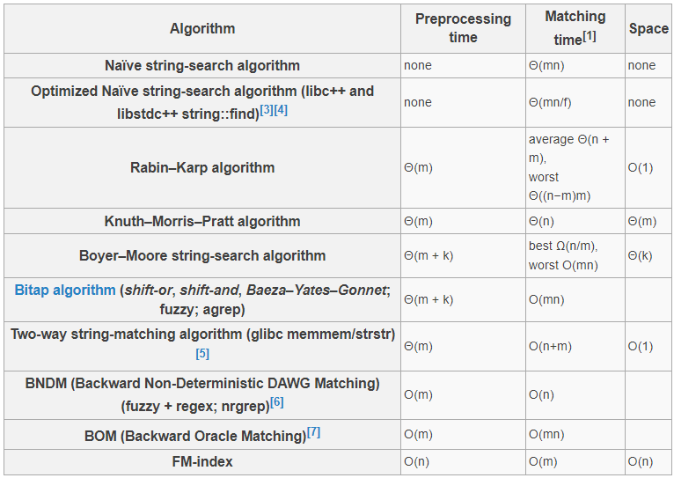This screenshot has height=478, width=674.
Task: Click the BOM O(mn) matching time cell
Action: (546, 435)
